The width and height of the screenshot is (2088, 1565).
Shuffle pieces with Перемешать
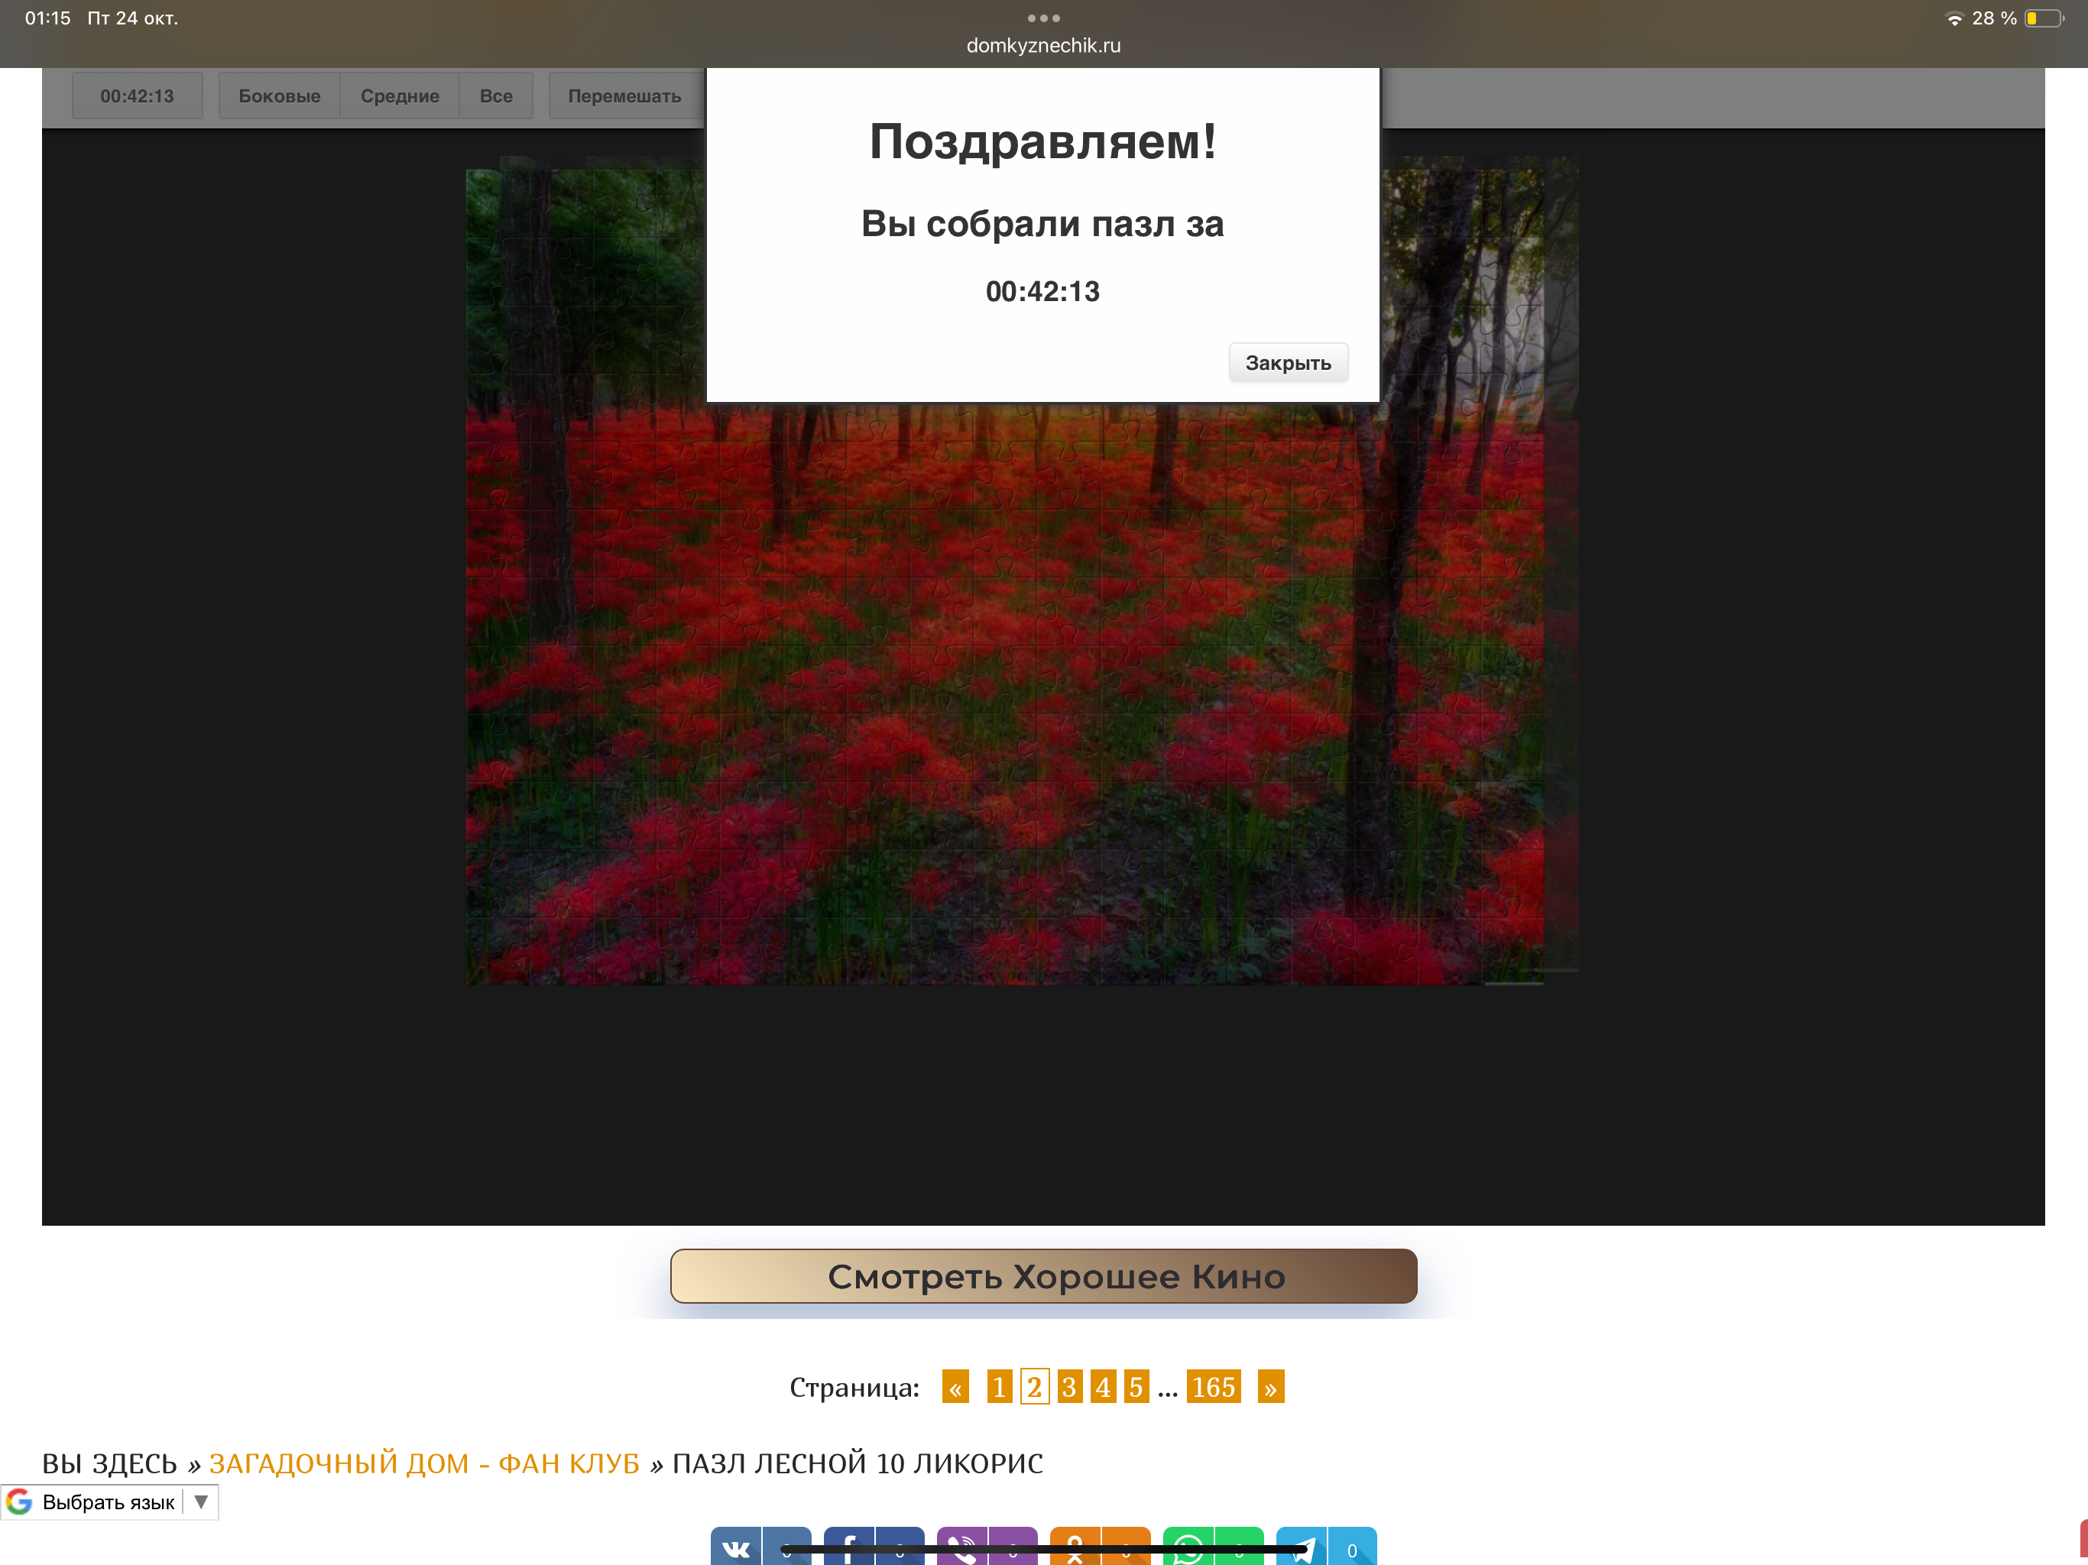(x=624, y=96)
